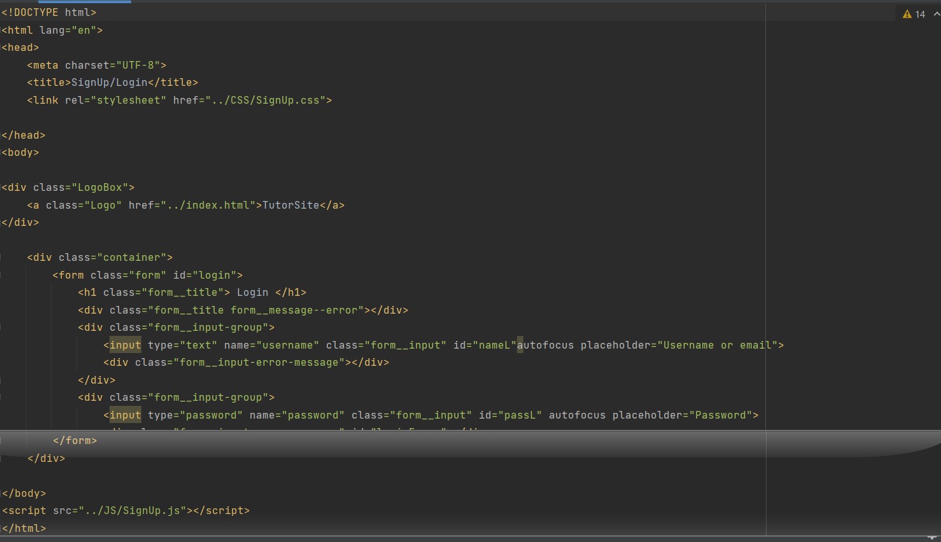Click the placeholder="Password" value
Image resolution: width=941 pixels, height=542 pixels.
(x=721, y=415)
